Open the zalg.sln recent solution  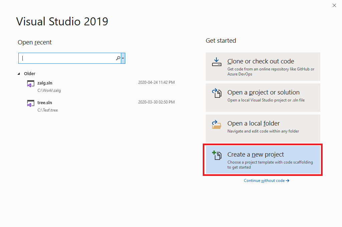(45, 83)
